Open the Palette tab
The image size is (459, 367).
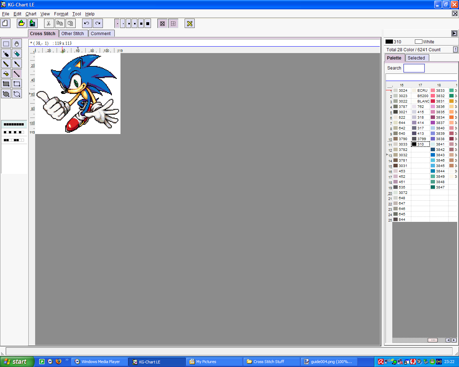[x=394, y=58]
